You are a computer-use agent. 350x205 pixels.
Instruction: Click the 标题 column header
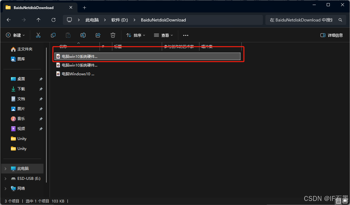118,46
